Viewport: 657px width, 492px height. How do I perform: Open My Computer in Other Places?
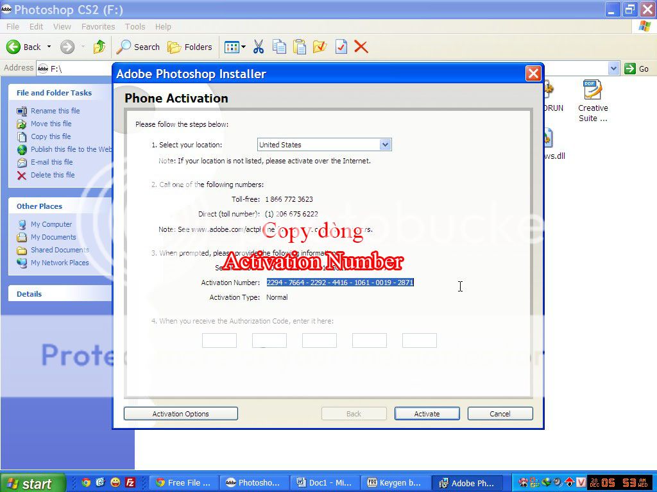click(x=51, y=224)
